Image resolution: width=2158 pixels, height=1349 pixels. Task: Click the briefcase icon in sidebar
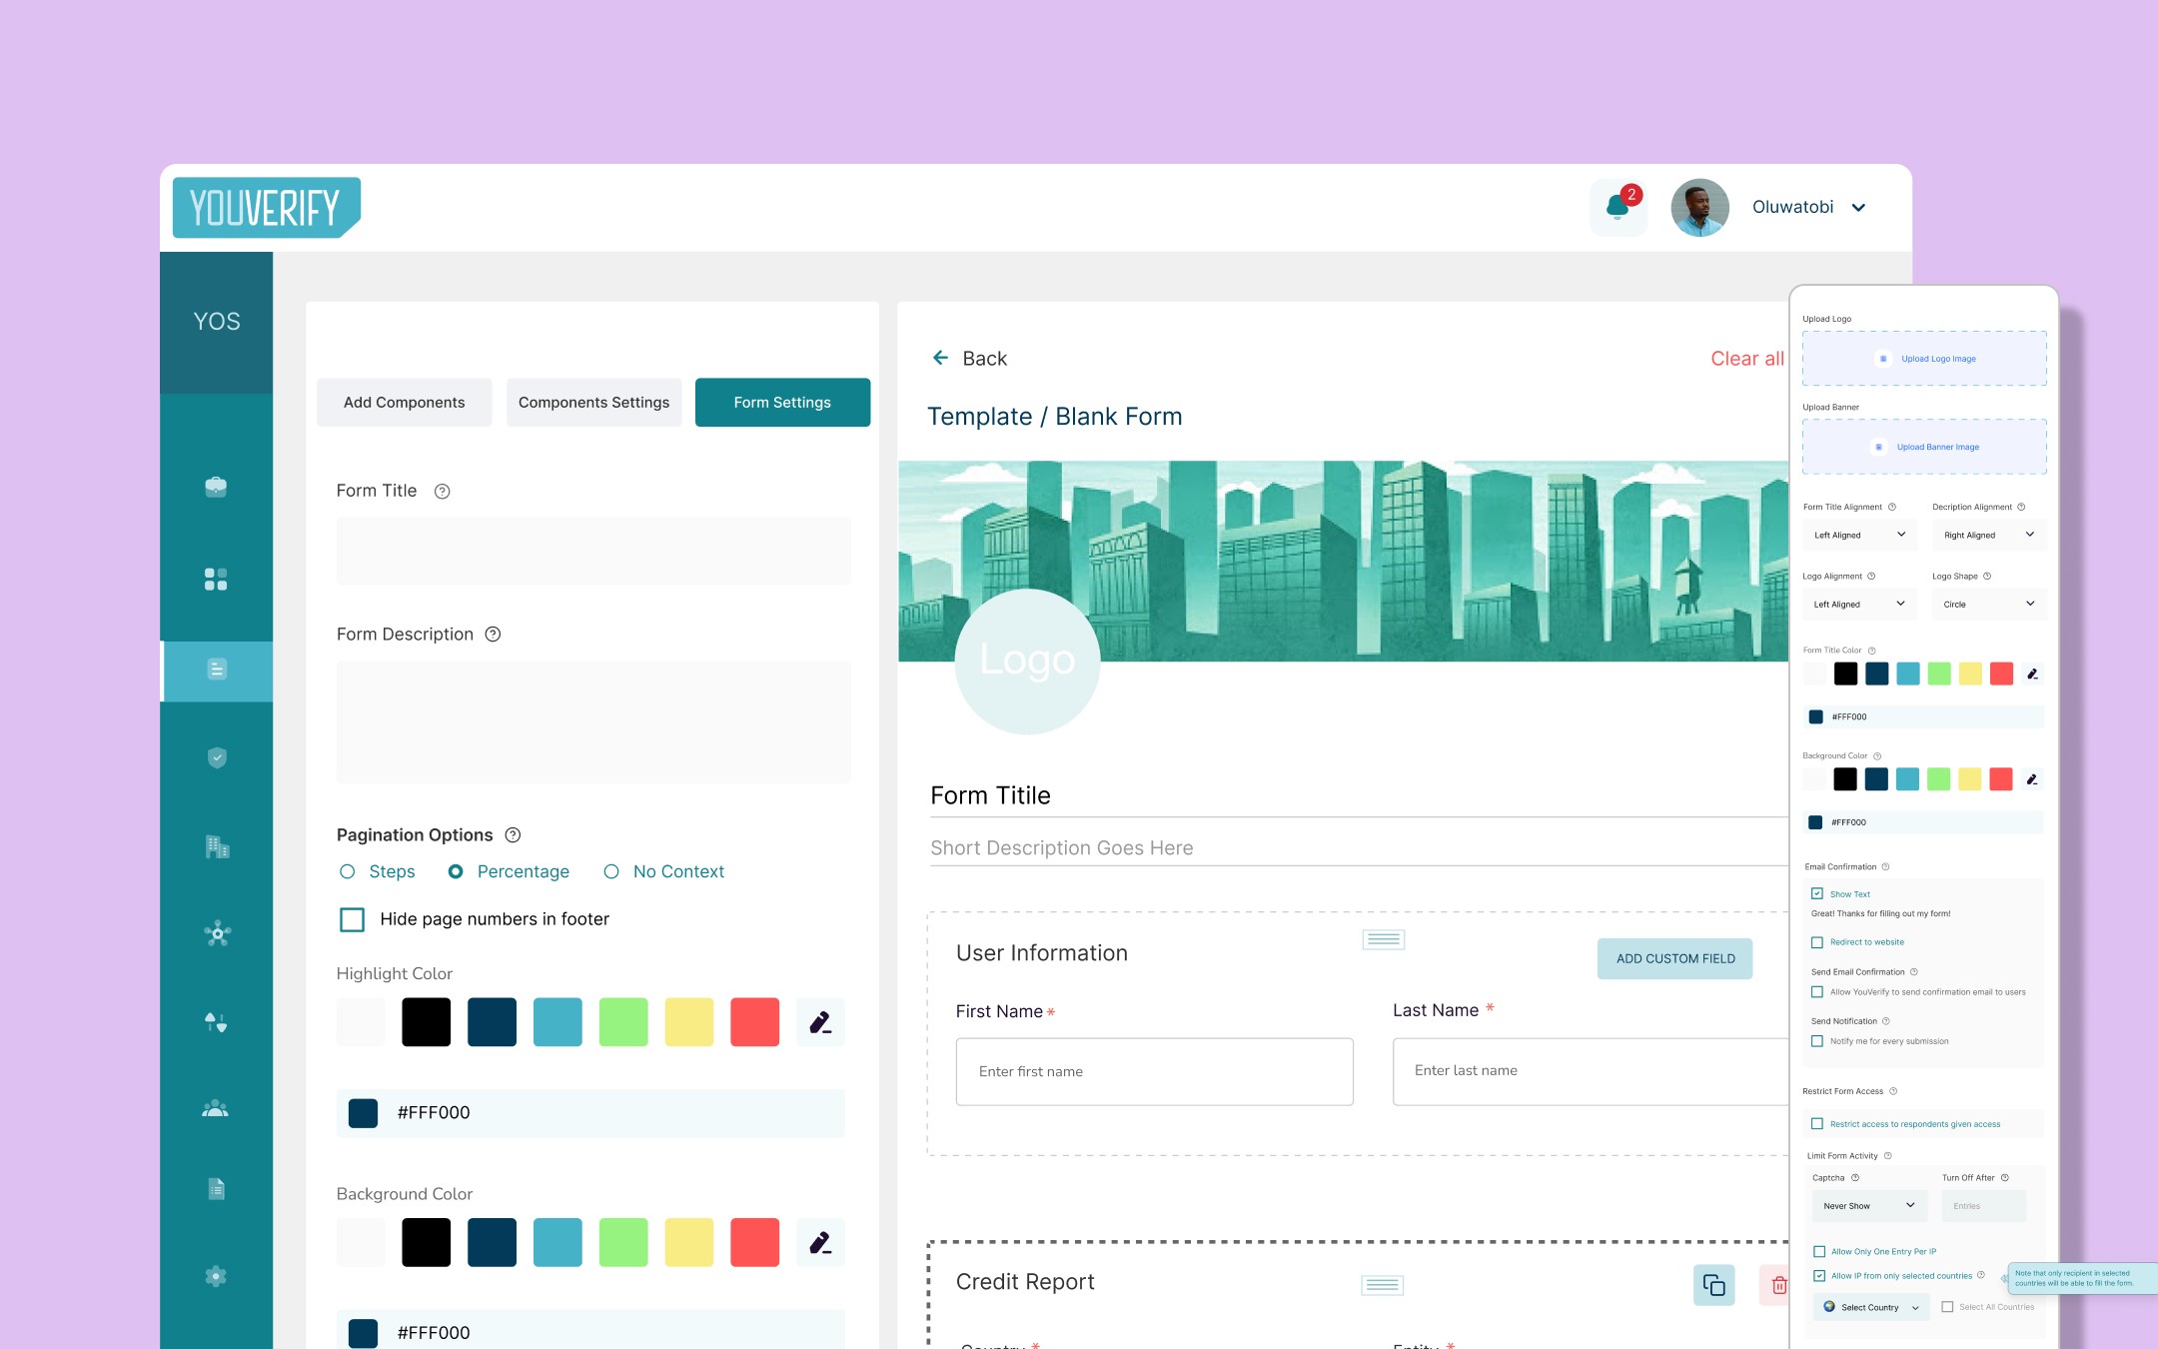[x=216, y=487]
